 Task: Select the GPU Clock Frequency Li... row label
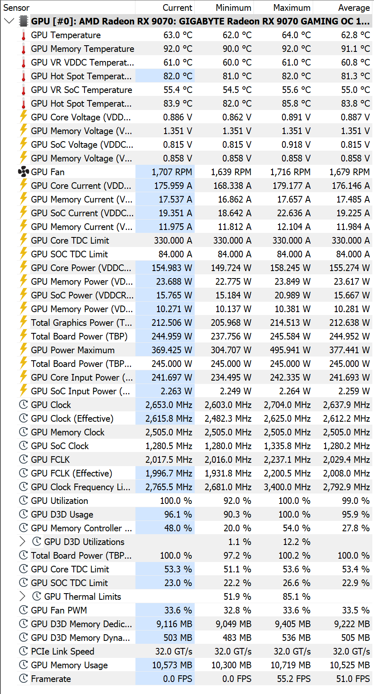point(81,487)
